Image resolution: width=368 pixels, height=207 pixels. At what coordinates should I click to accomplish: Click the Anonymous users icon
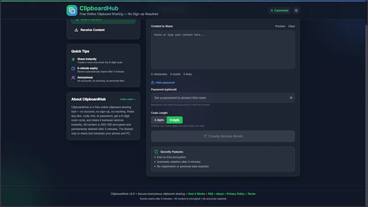coord(73,78)
